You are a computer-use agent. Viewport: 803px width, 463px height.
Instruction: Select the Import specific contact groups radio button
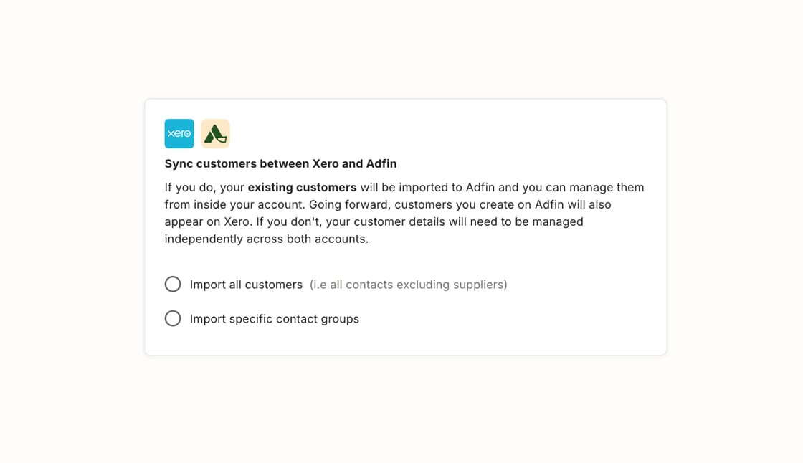pyautogui.click(x=173, y=318)
